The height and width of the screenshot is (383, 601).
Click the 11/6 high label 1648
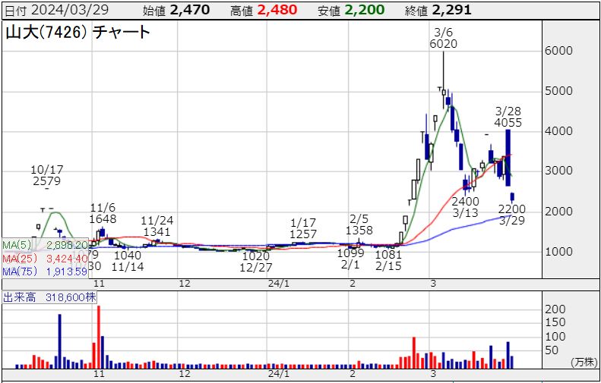[103, 218]
